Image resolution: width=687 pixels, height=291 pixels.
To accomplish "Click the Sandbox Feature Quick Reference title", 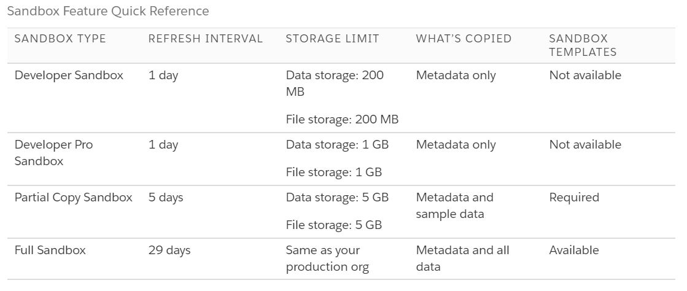I will pyautogui.click(x=108, y=12).
